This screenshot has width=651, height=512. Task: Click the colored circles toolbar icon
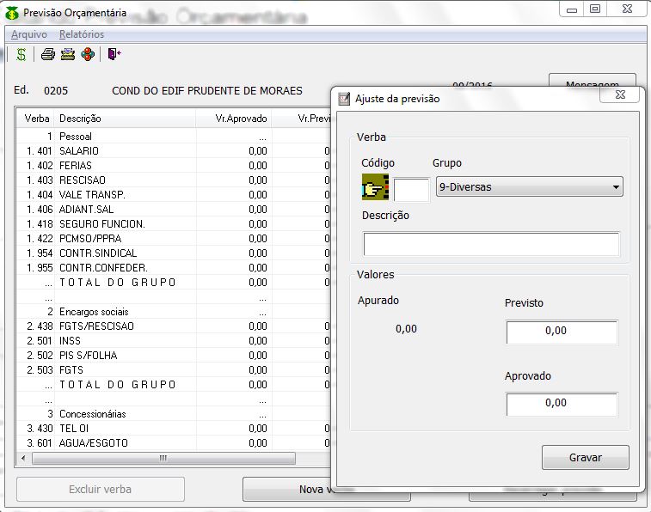click(87, 55)
